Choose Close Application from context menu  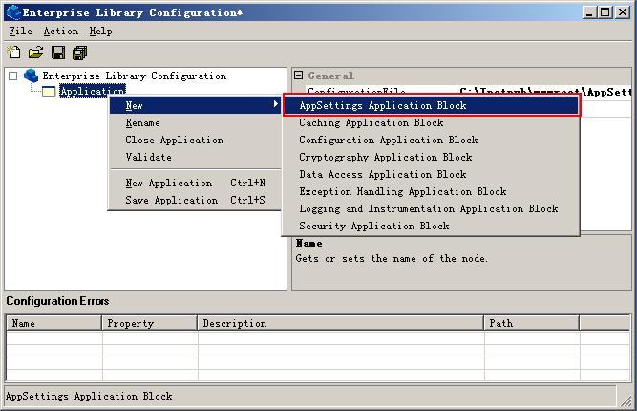pyautogui.click(x=174, y=141)
